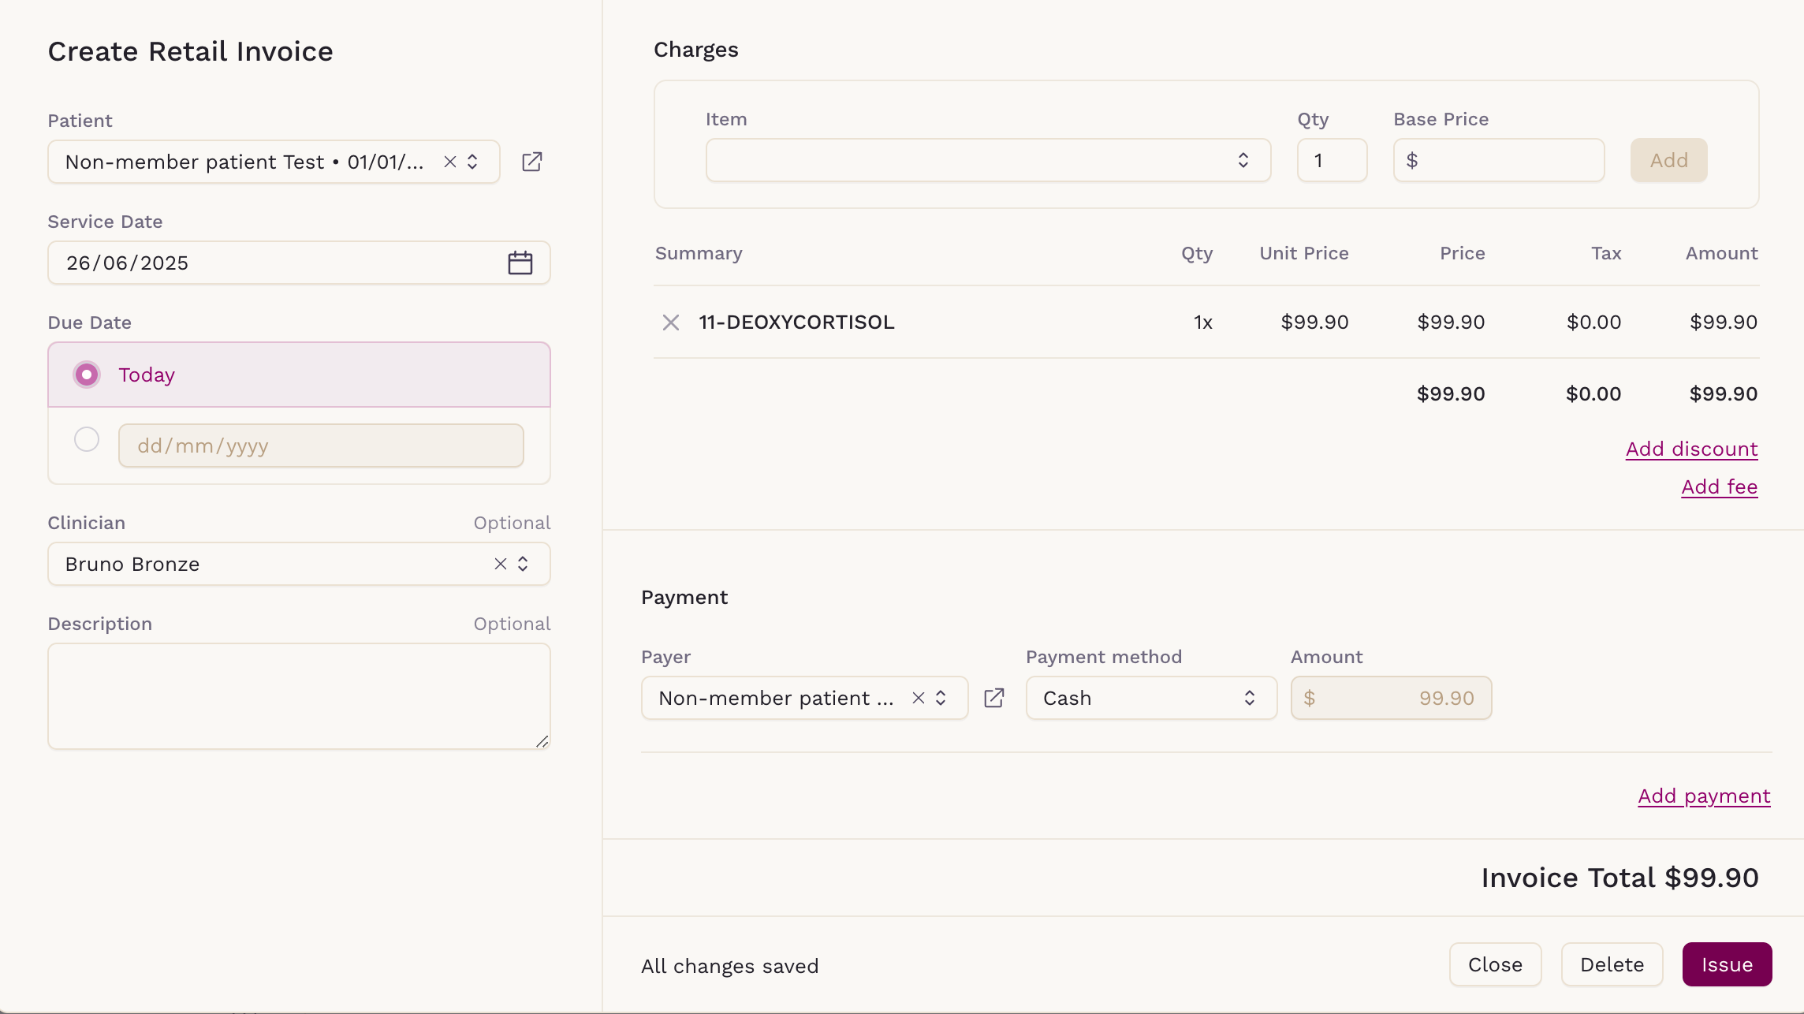Viewport: 1804px width, 1014px height.
Task: Expand the Clinician selector chevrons
Action: [523, 564]
